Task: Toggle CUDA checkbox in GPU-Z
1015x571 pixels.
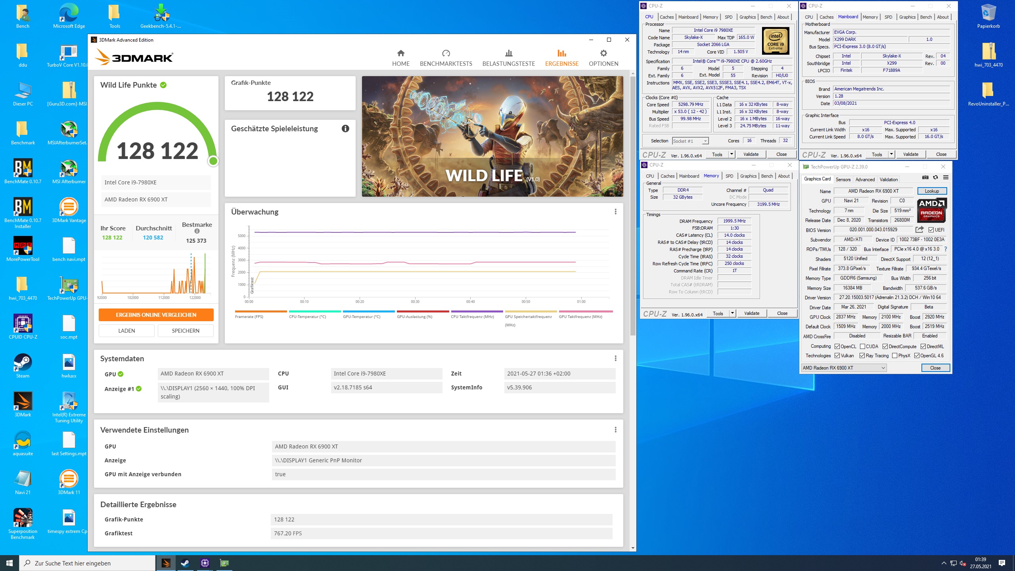Action: [862, 346]
